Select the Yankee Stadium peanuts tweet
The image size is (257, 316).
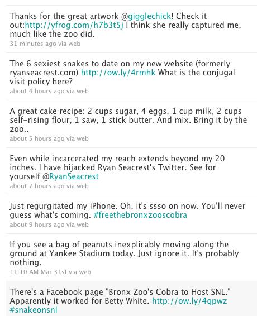(x=124, y=253)
